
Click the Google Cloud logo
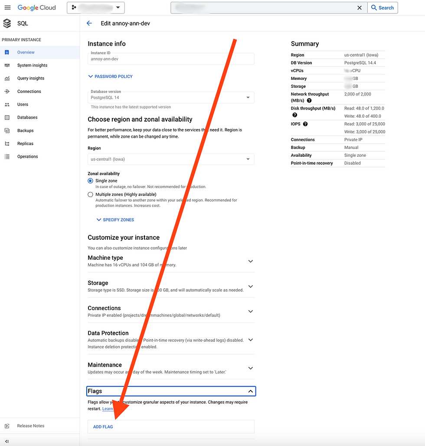tap(37, 8)
